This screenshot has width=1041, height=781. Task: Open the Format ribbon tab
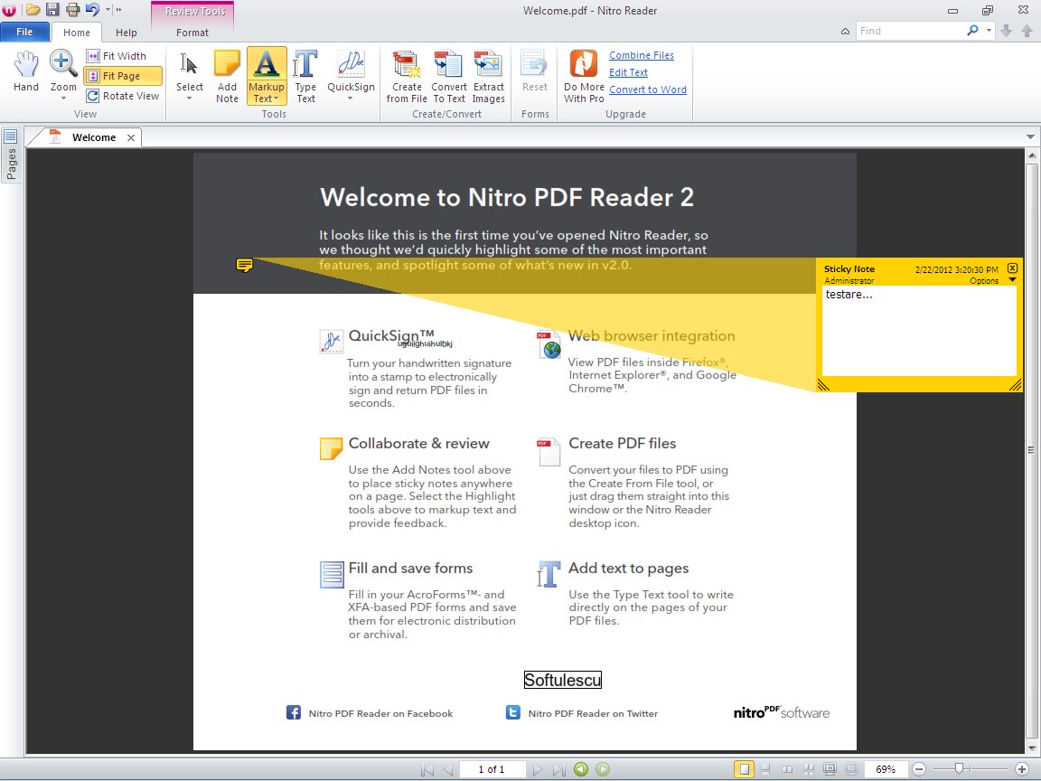pyautogui.click(x=192, y=33)
